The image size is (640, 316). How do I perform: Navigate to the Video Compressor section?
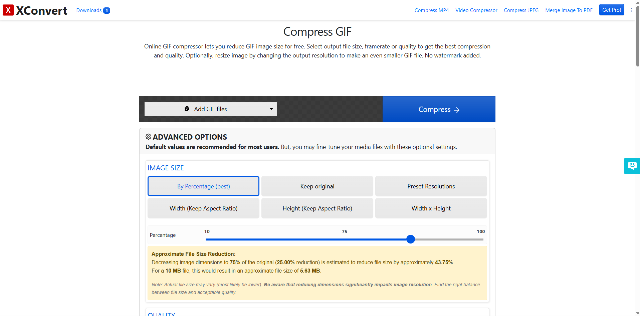click(476, 10)
